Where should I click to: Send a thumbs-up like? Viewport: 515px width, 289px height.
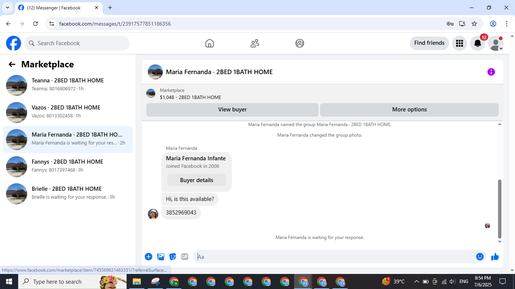pos(495,257)
